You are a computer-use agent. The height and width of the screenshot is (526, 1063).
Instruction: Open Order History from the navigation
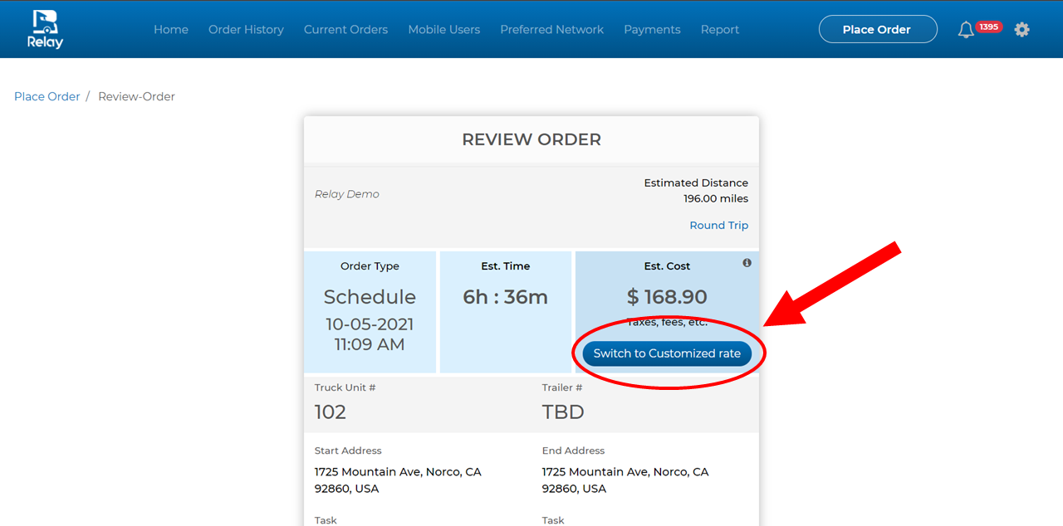246,30
